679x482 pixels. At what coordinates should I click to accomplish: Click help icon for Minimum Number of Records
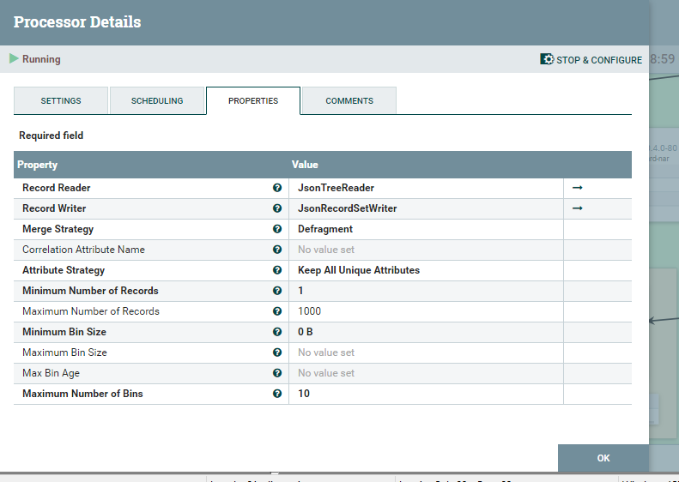point(277,291)
